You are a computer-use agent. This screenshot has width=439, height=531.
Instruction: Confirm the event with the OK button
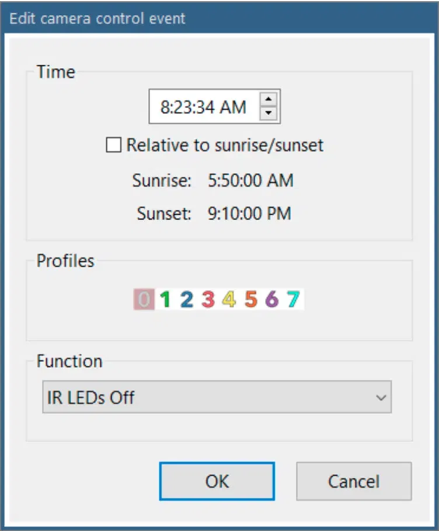coord(217,481)
